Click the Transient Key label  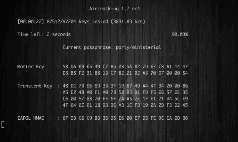pyautogui.click(x=35, y=86)
